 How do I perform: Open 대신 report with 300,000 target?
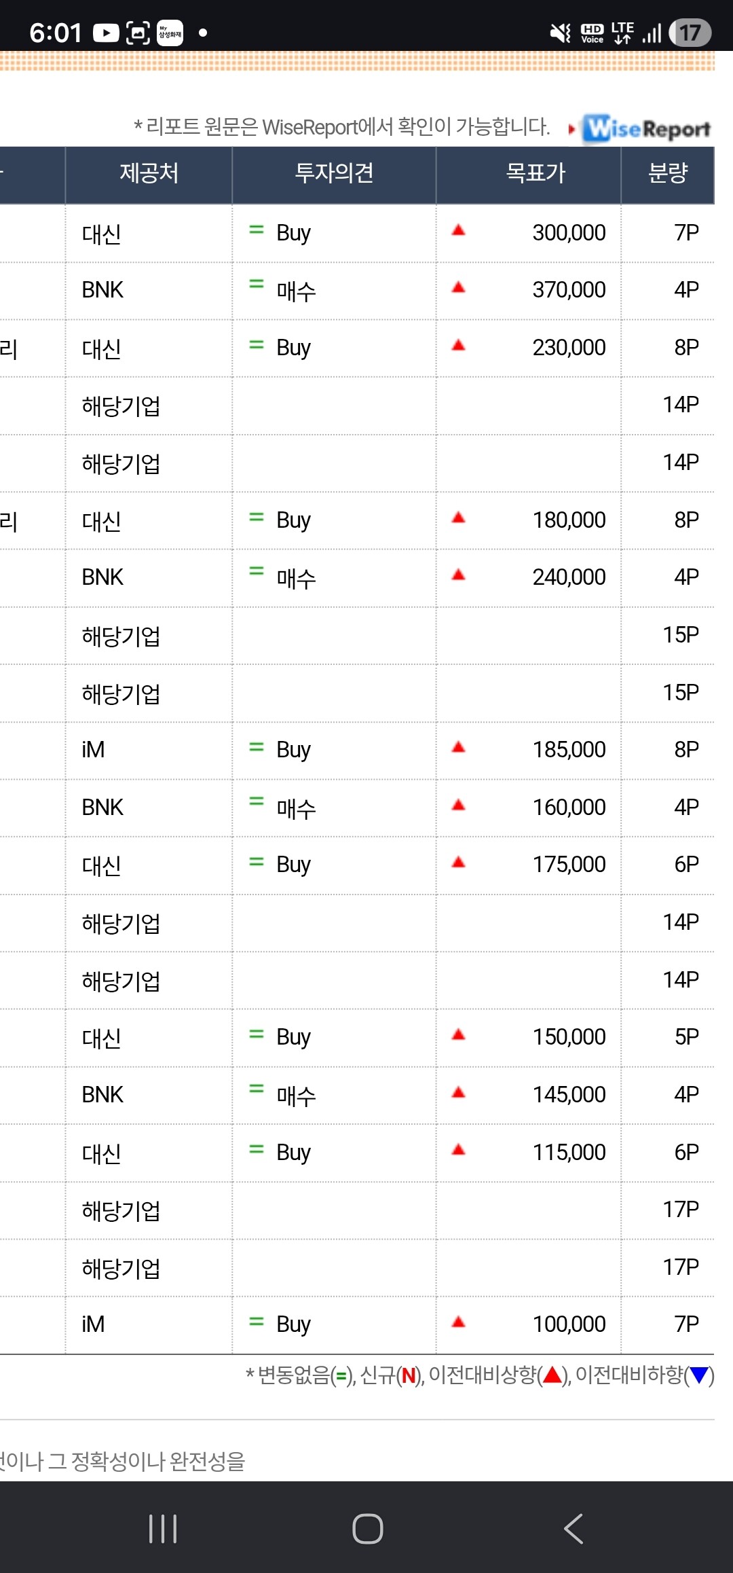coord(357,233)
